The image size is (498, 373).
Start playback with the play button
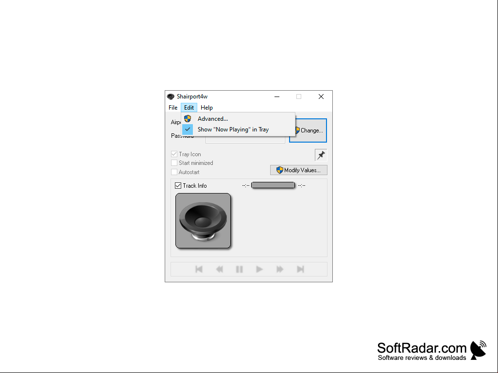pyautogui.click(x=259, y=269)
